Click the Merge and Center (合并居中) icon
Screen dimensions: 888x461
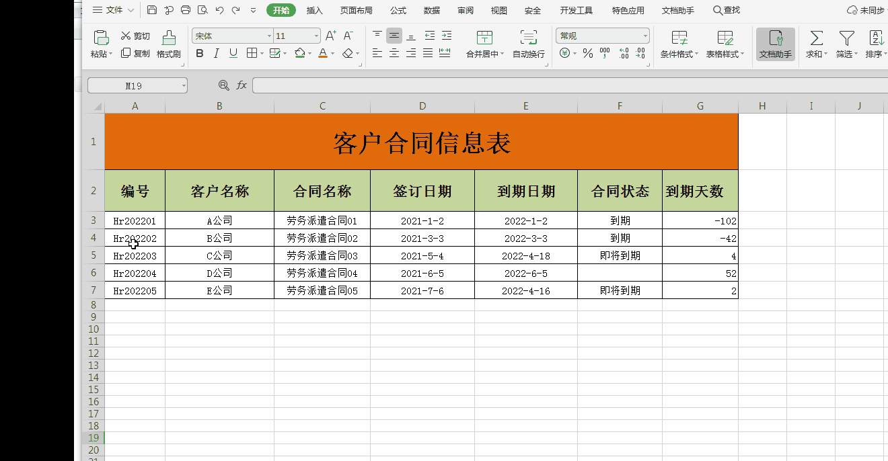(x=484, y=38)
